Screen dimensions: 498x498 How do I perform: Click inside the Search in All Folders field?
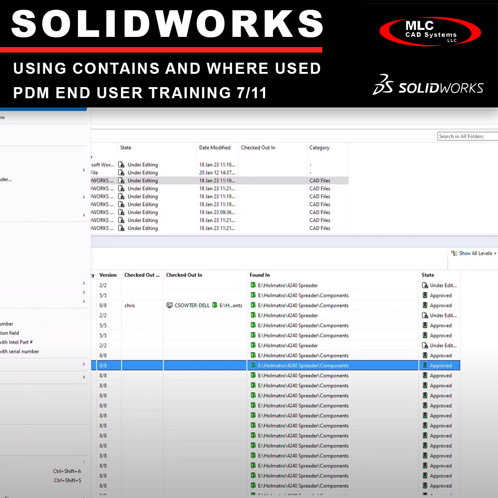pyautogui.click(x=467, y=136)
